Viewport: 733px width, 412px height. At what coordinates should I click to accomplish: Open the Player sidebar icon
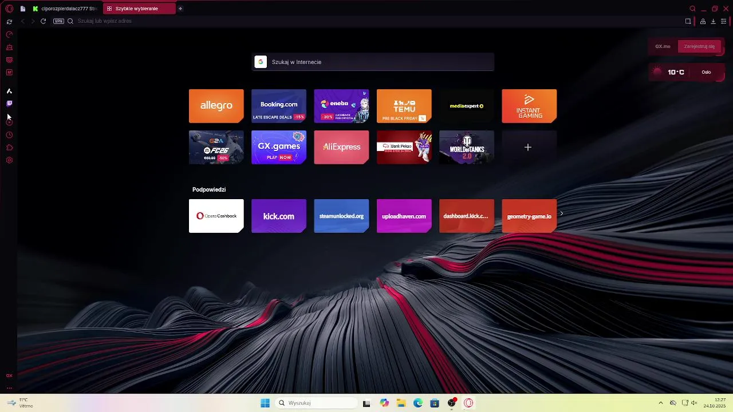click(x=9, y=122)
